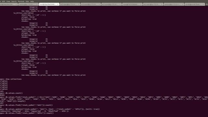Click the io_blitzz.usertable4 line
This screenshot has height=117, width=208.
[x=23, y=45]
